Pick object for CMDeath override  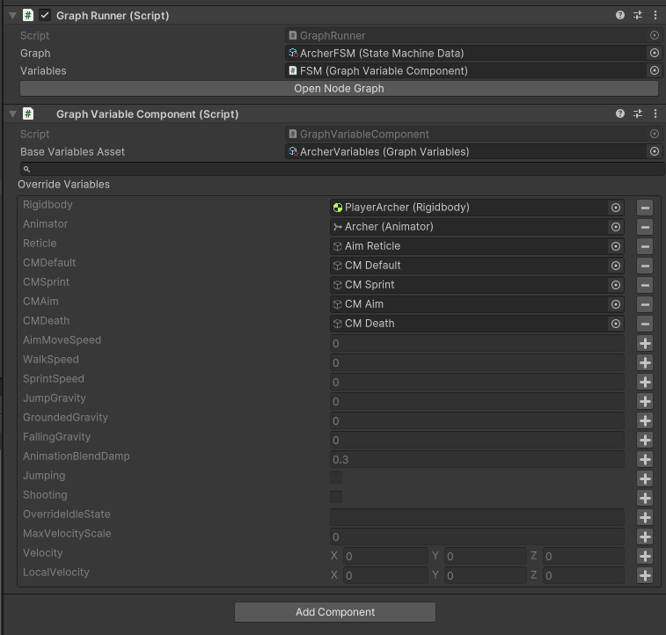tap(616, 324)
